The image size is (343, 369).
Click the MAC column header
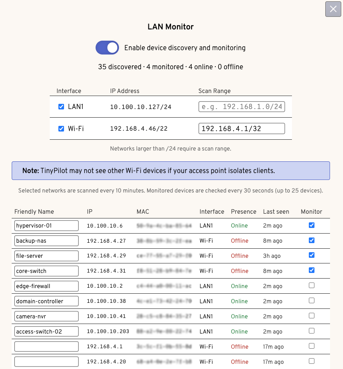tap(143, 212)
